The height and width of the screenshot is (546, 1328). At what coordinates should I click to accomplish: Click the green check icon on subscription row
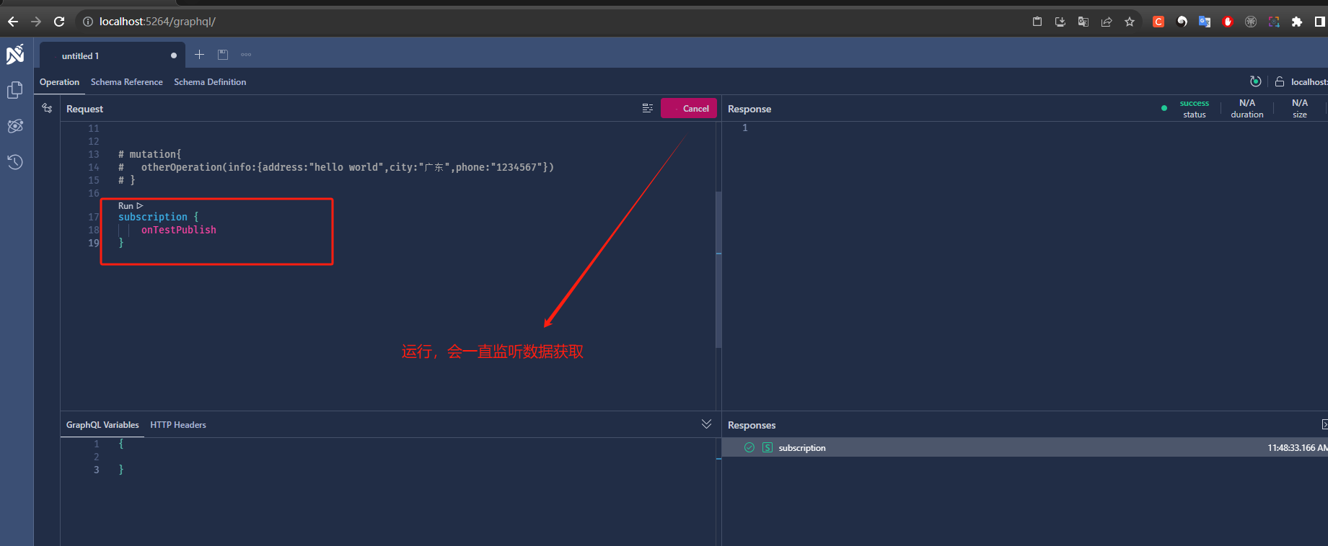tap(749, 447)
